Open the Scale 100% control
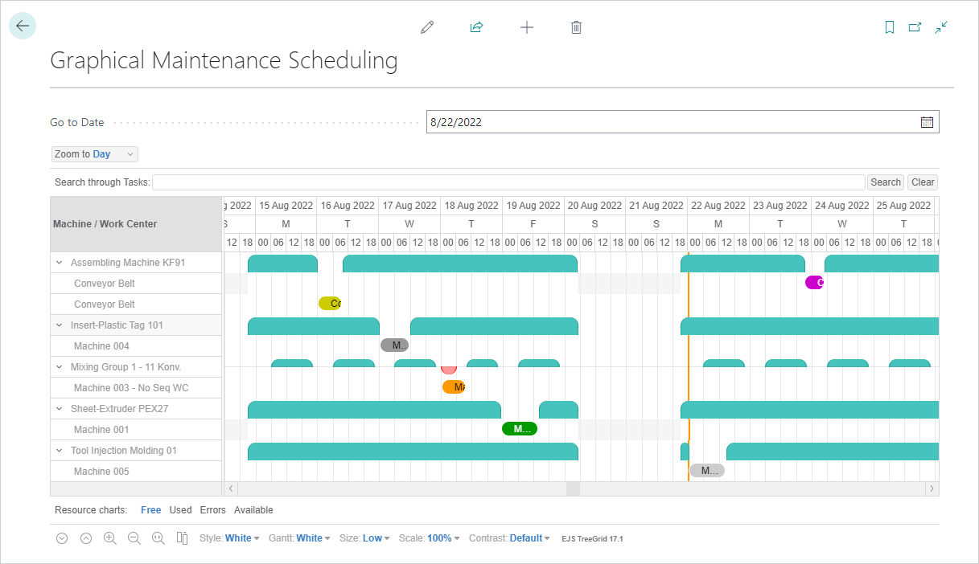The height and width of the screenshot is (564, 979). (429, 537)
